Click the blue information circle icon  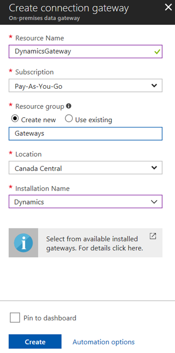point(23,243)
